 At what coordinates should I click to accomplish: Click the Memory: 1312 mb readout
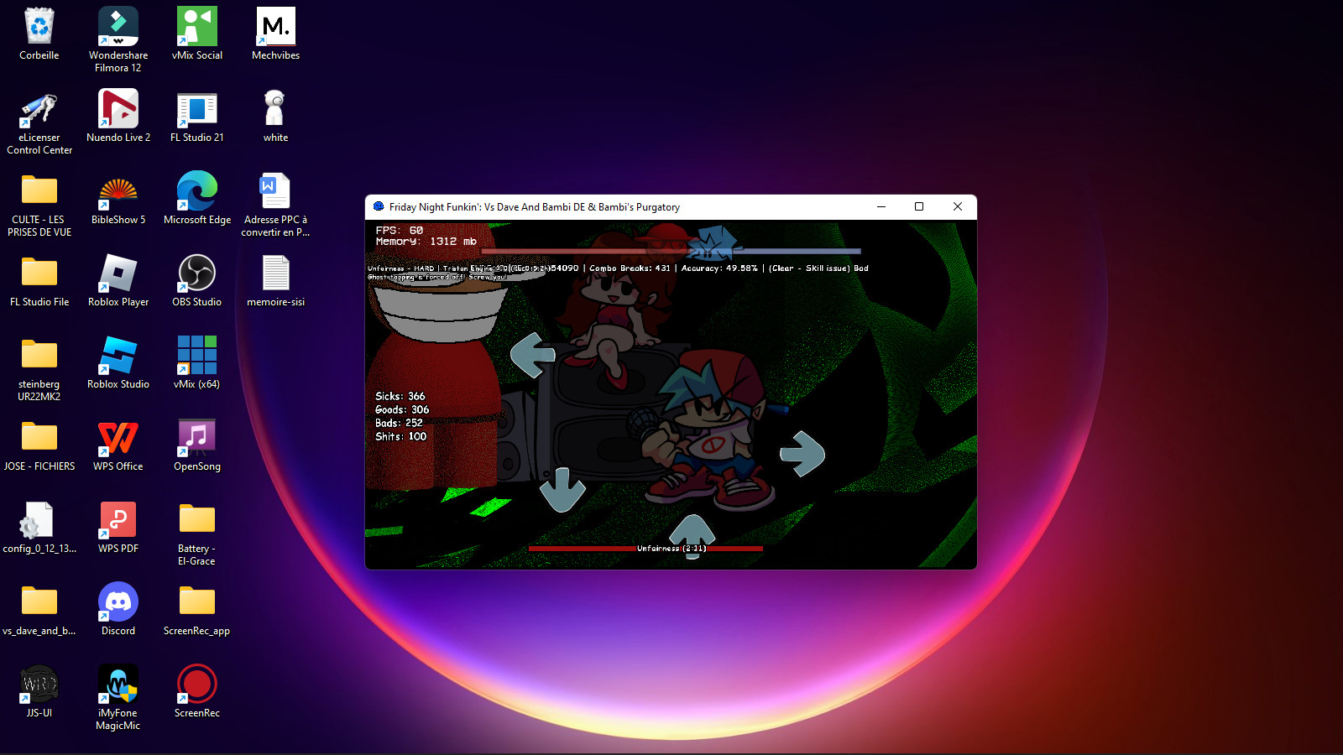click(x=426, y=242)
